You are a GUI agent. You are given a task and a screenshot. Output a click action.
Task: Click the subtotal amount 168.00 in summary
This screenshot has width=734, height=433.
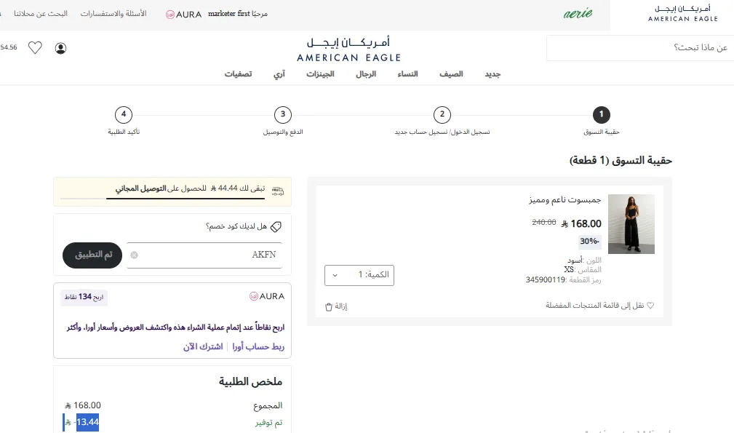(x=83, y=405)
